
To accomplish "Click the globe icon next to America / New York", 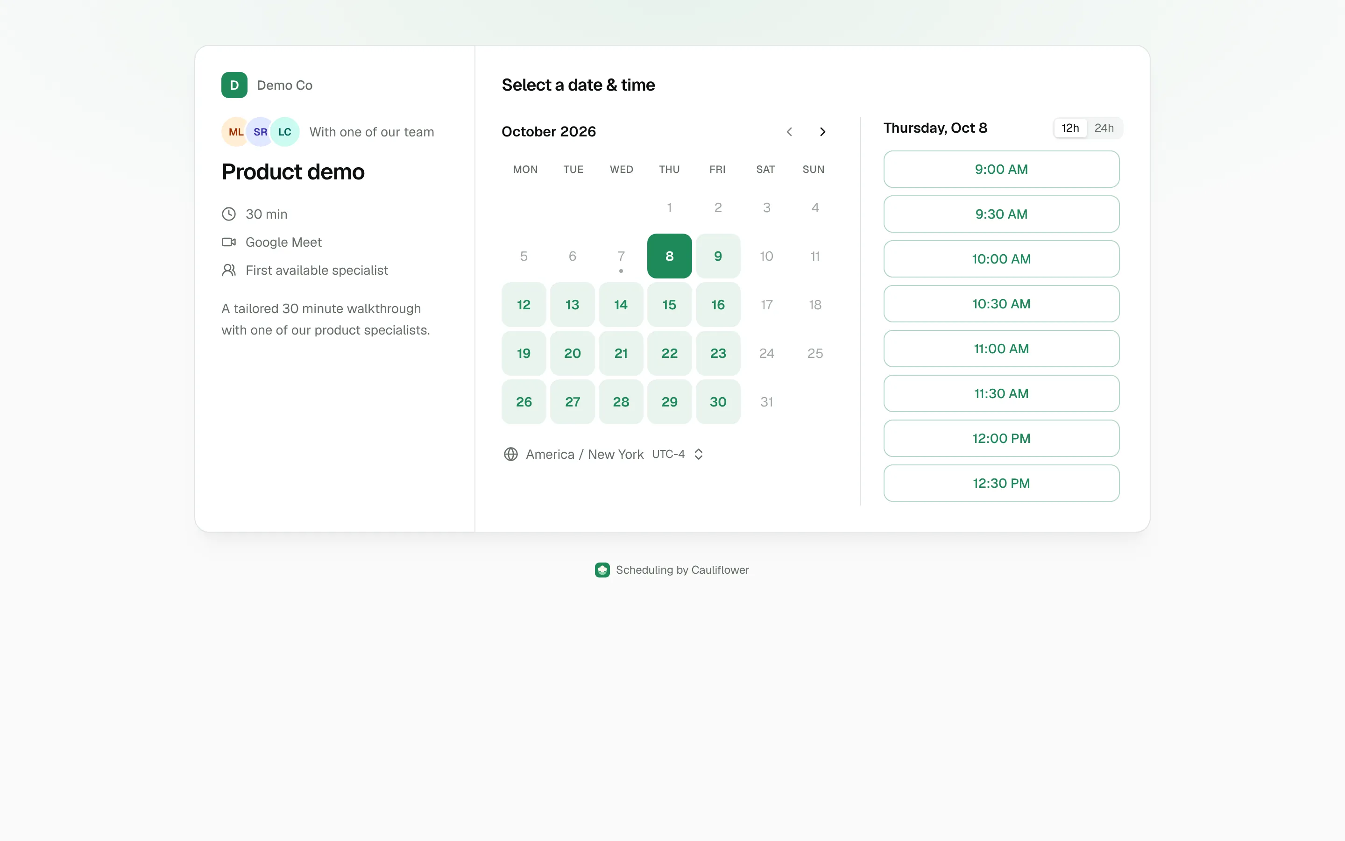I will (x=511, y=455).
